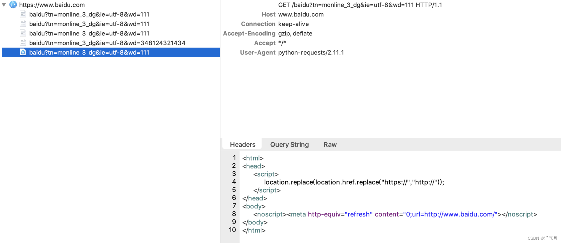Click the noscript meta refresh line
Screen dimensions: 561x243
coord(395,214)
